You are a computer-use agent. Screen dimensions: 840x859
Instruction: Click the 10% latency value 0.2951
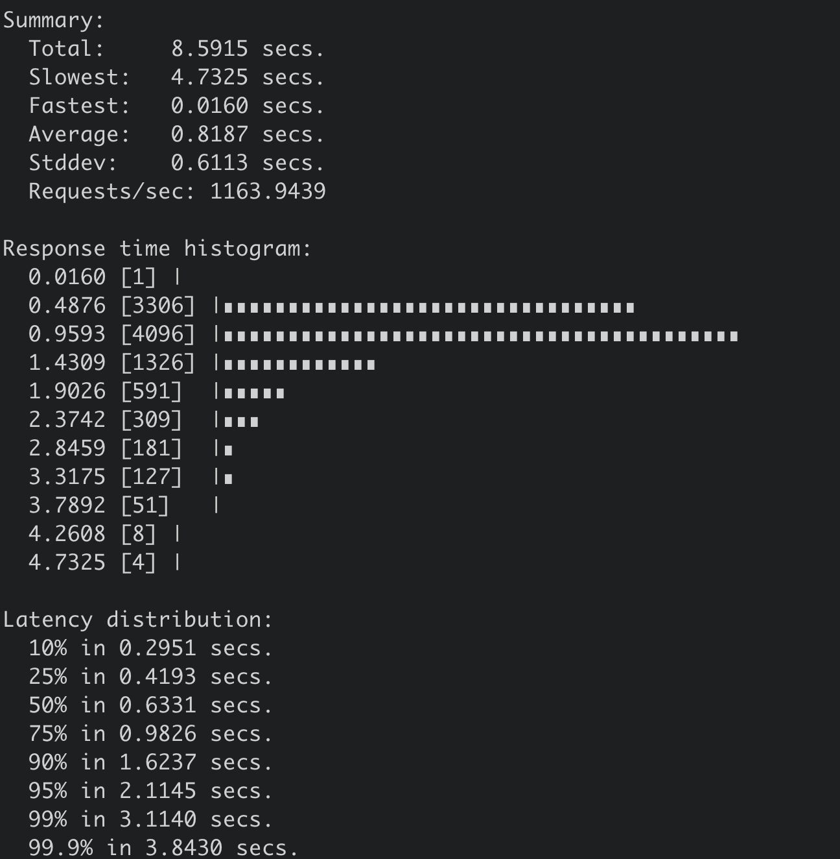pyautogui.click(x=157, y=648)
